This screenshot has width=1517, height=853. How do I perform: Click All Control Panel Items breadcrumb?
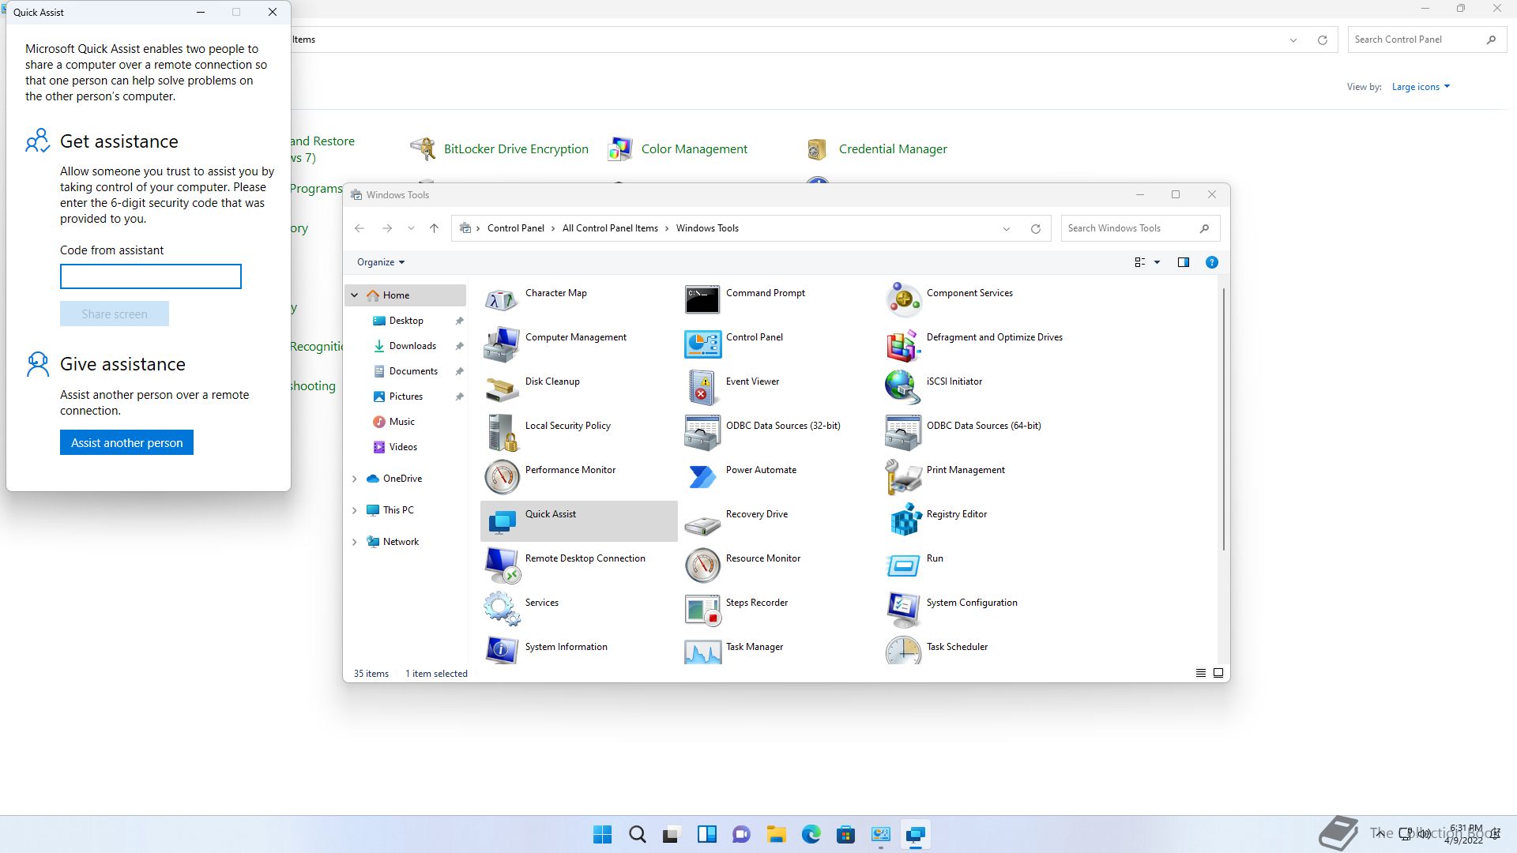pyautogui.click(x=609, y=228)
